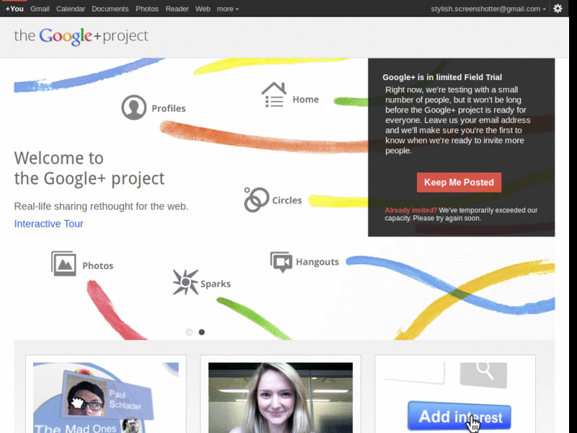
Task: Open the settings gear icon
Action: tap(558, 9)
